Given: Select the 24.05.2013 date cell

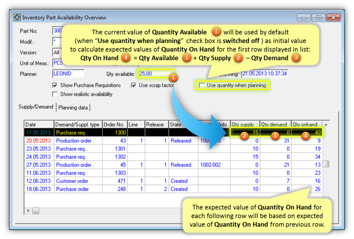Looking at the screenshot, I should click(38, 157).
